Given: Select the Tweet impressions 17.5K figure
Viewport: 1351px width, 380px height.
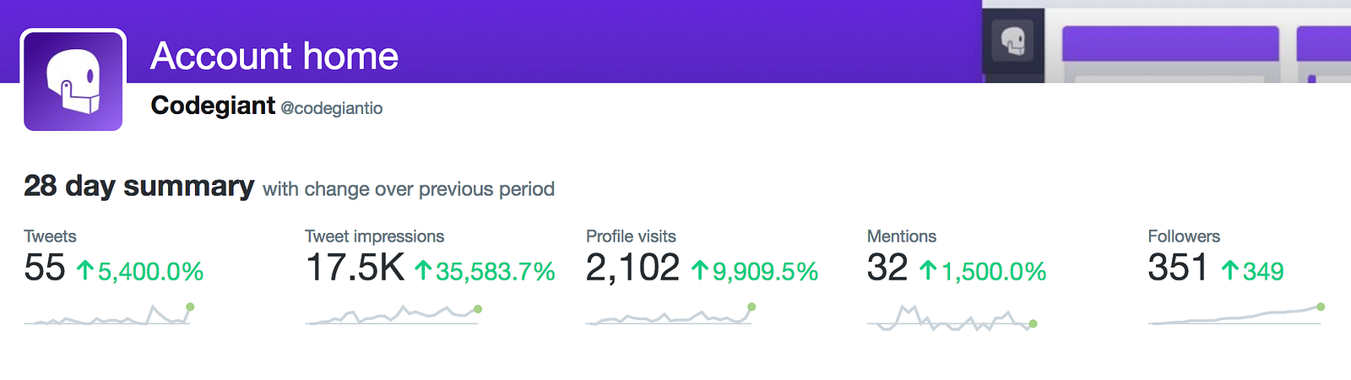Looking at the screenshot, I should (x=355, y=268).
